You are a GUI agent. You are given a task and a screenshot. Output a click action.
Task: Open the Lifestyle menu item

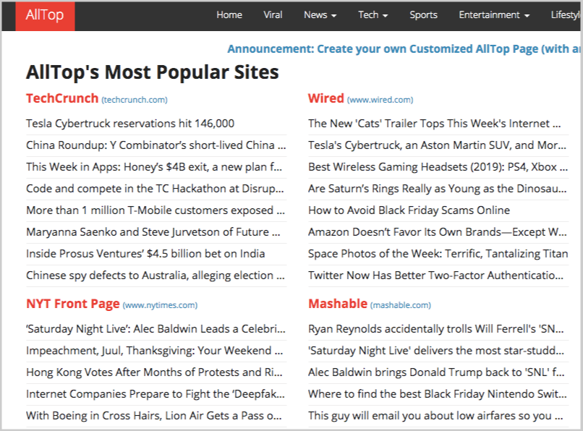(566, 15)
